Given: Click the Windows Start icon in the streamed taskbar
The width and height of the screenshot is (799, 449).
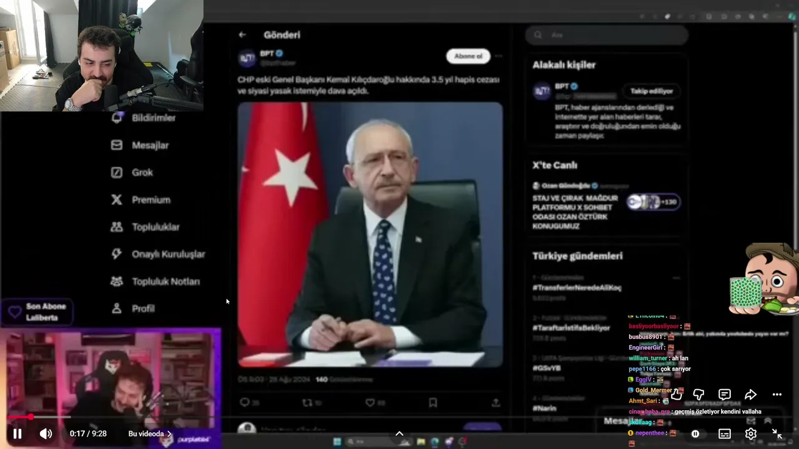Looking at the screenshot, I should coord(337,442).
